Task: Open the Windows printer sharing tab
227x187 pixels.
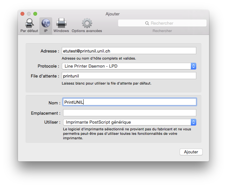Action: tap(61, 23)
